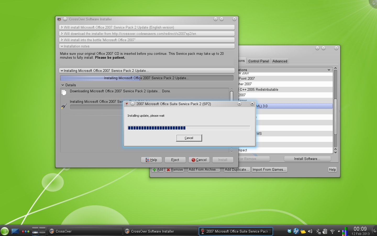This screenshot has width=377, height=236.
Task: Select the highlighted 'ML) 3.0' list row
Action: click(294, 106)
